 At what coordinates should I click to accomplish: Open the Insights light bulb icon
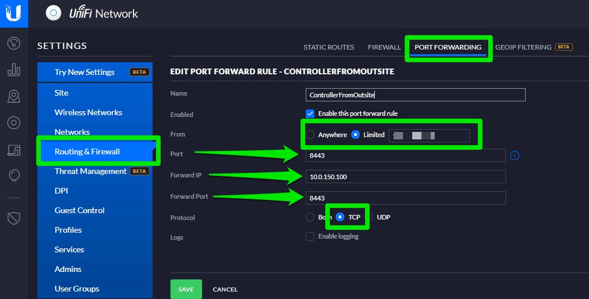click(14, 176)
